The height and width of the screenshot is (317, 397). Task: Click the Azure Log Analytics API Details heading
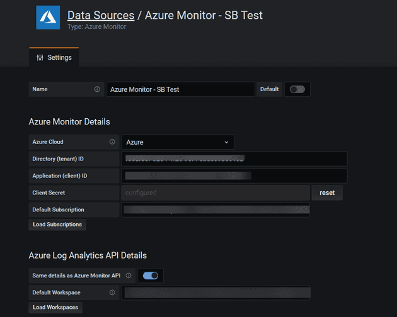[x=88, y=255]
